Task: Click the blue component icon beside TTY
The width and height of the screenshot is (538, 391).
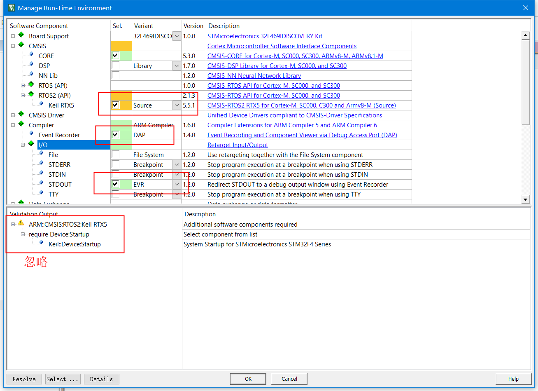Action: 41,193
